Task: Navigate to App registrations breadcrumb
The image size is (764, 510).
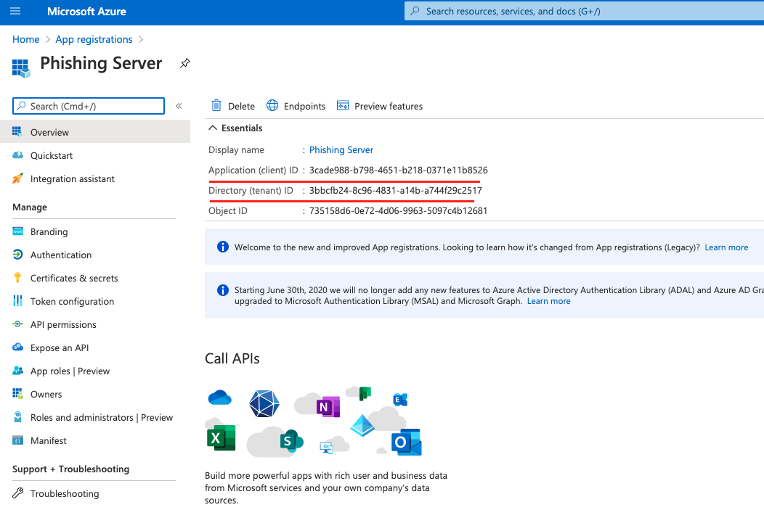Action: pyautogui.click(x=94, y=39)
